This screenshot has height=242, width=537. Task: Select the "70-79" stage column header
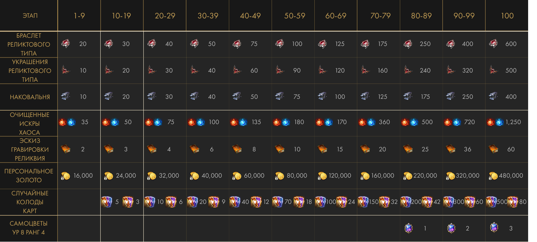pyautogui.click(x=380, y=16)
